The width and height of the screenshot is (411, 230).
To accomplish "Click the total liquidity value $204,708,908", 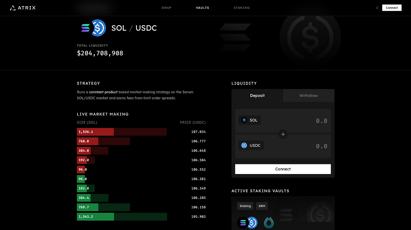I will pos(100,53).
